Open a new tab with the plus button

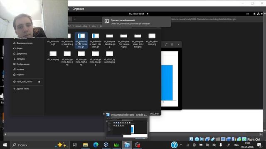click(75, 19)
